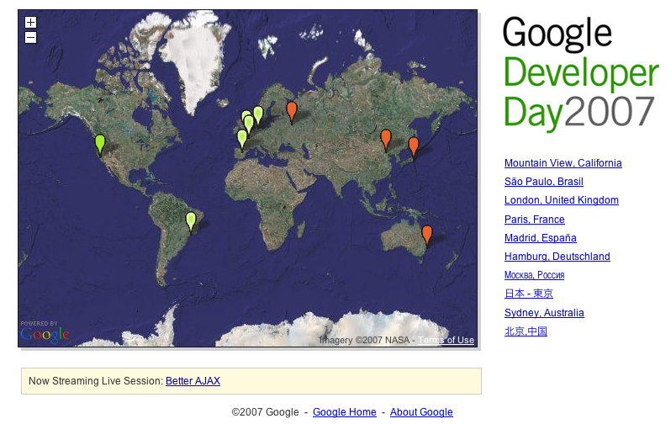This screenshot has height=424, width=671.
Task: Click the zoom out minus button
Action: [x=30, y=37]
